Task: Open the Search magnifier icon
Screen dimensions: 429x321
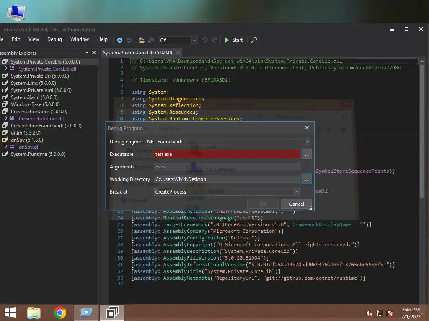Action: (x=254, y=40)
